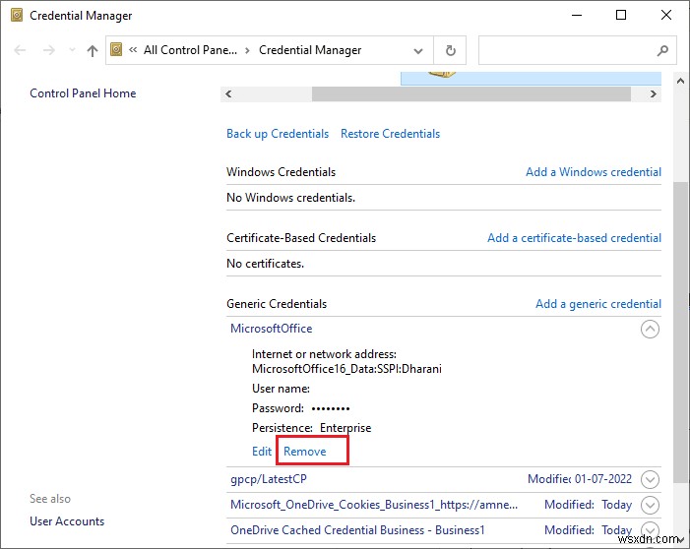Click the Credential Manager title bar icon
The height and width of the screenshot is (549, 690).
pos(15,16)
